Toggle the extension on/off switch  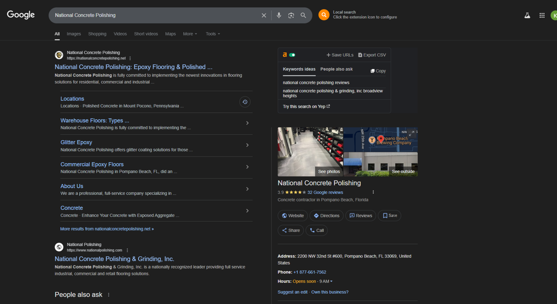point(292,55)
